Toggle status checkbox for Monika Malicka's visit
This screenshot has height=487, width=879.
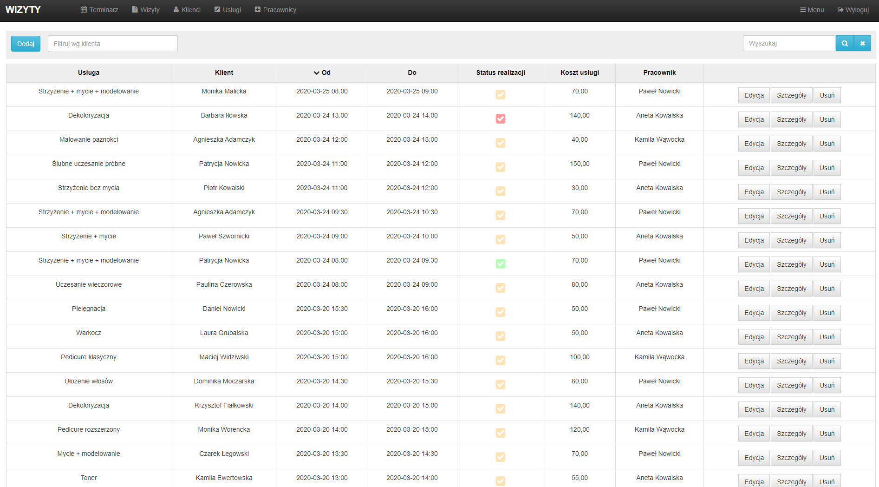point(500,95)
